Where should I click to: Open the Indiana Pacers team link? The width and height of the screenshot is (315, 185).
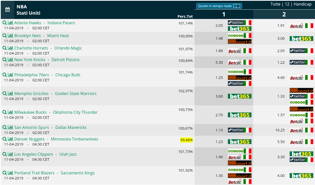tap(61, 23)
